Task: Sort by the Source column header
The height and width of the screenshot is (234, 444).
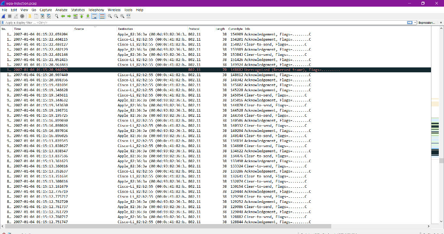Action: pos(95,29)
